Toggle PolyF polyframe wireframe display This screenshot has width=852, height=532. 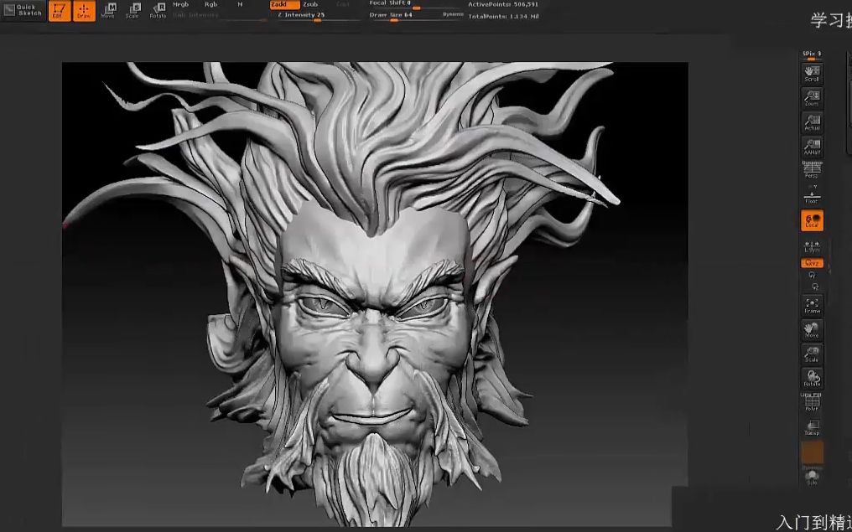(812, 402)
